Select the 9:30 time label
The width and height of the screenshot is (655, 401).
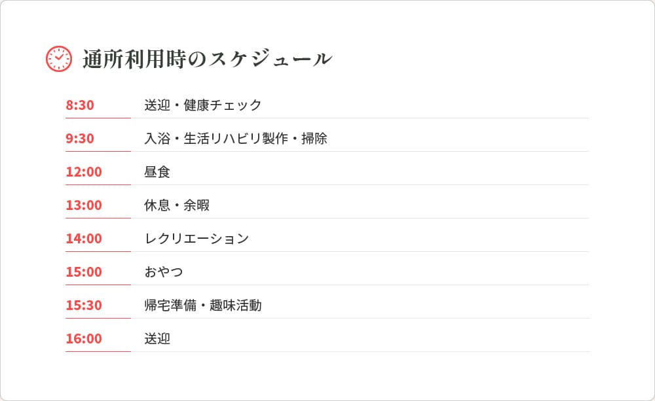tap(80, 139)
